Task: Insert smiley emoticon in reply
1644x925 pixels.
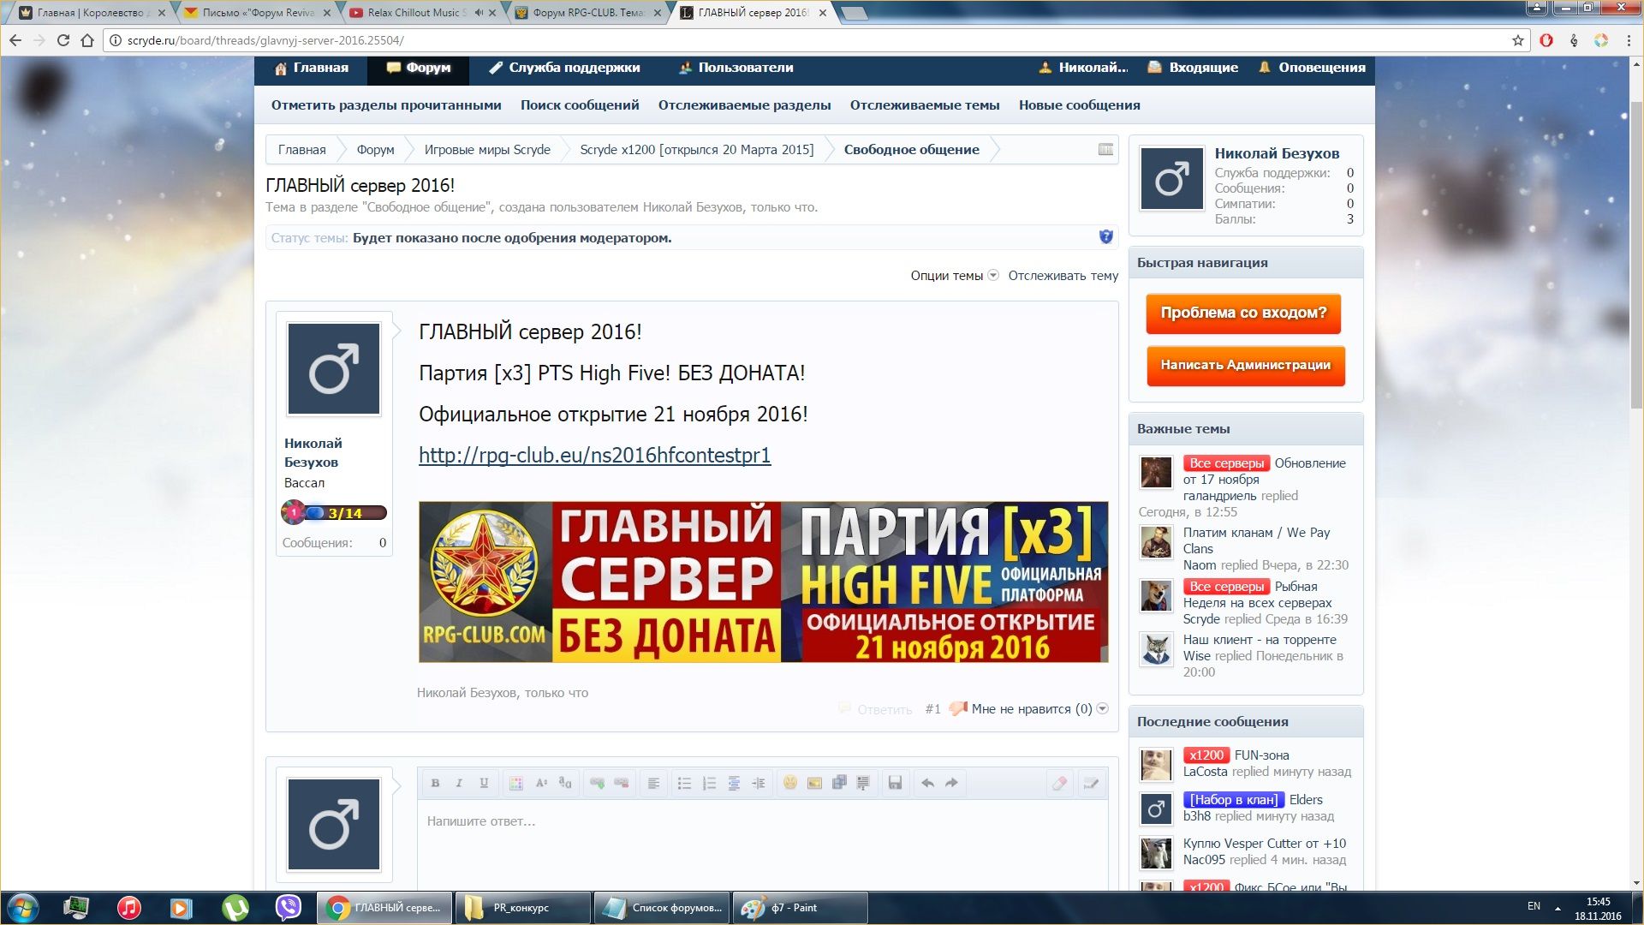Action: 789,783
